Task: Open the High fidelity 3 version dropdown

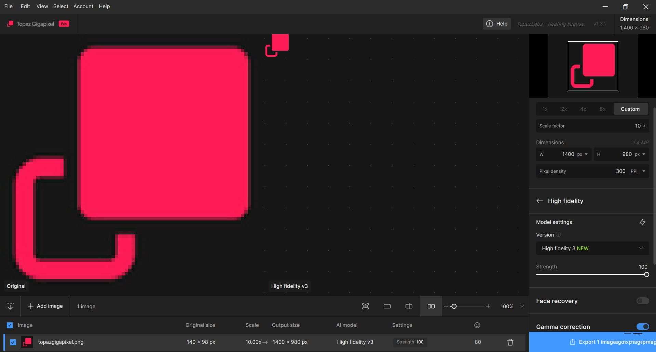Action: pos(592,248)
